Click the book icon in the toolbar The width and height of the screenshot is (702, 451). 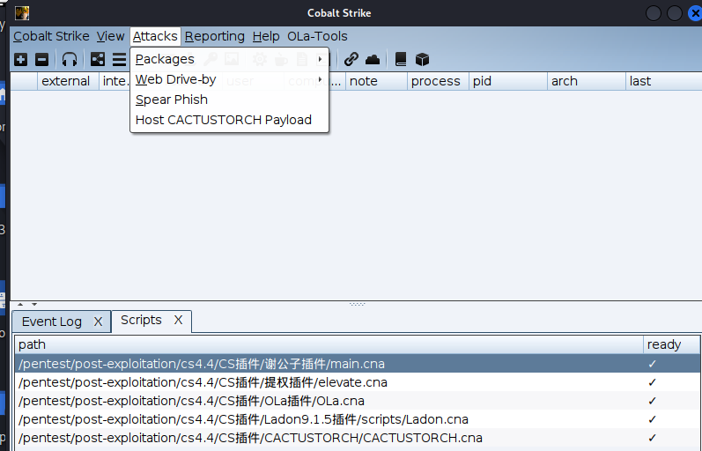(x=401, y=60)
